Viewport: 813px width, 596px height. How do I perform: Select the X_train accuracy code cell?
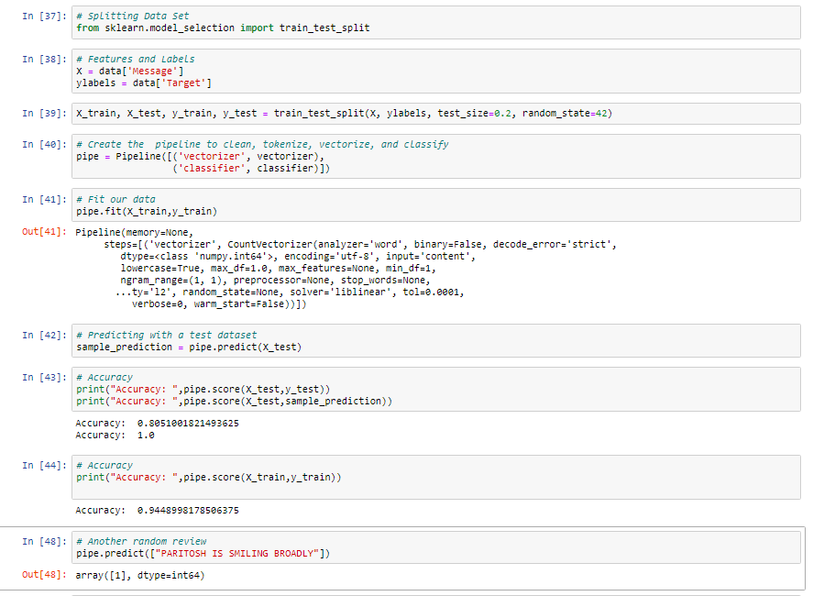tap(436, 477)
